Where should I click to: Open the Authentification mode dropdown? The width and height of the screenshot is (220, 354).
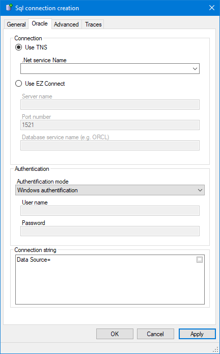pos(200,190)
